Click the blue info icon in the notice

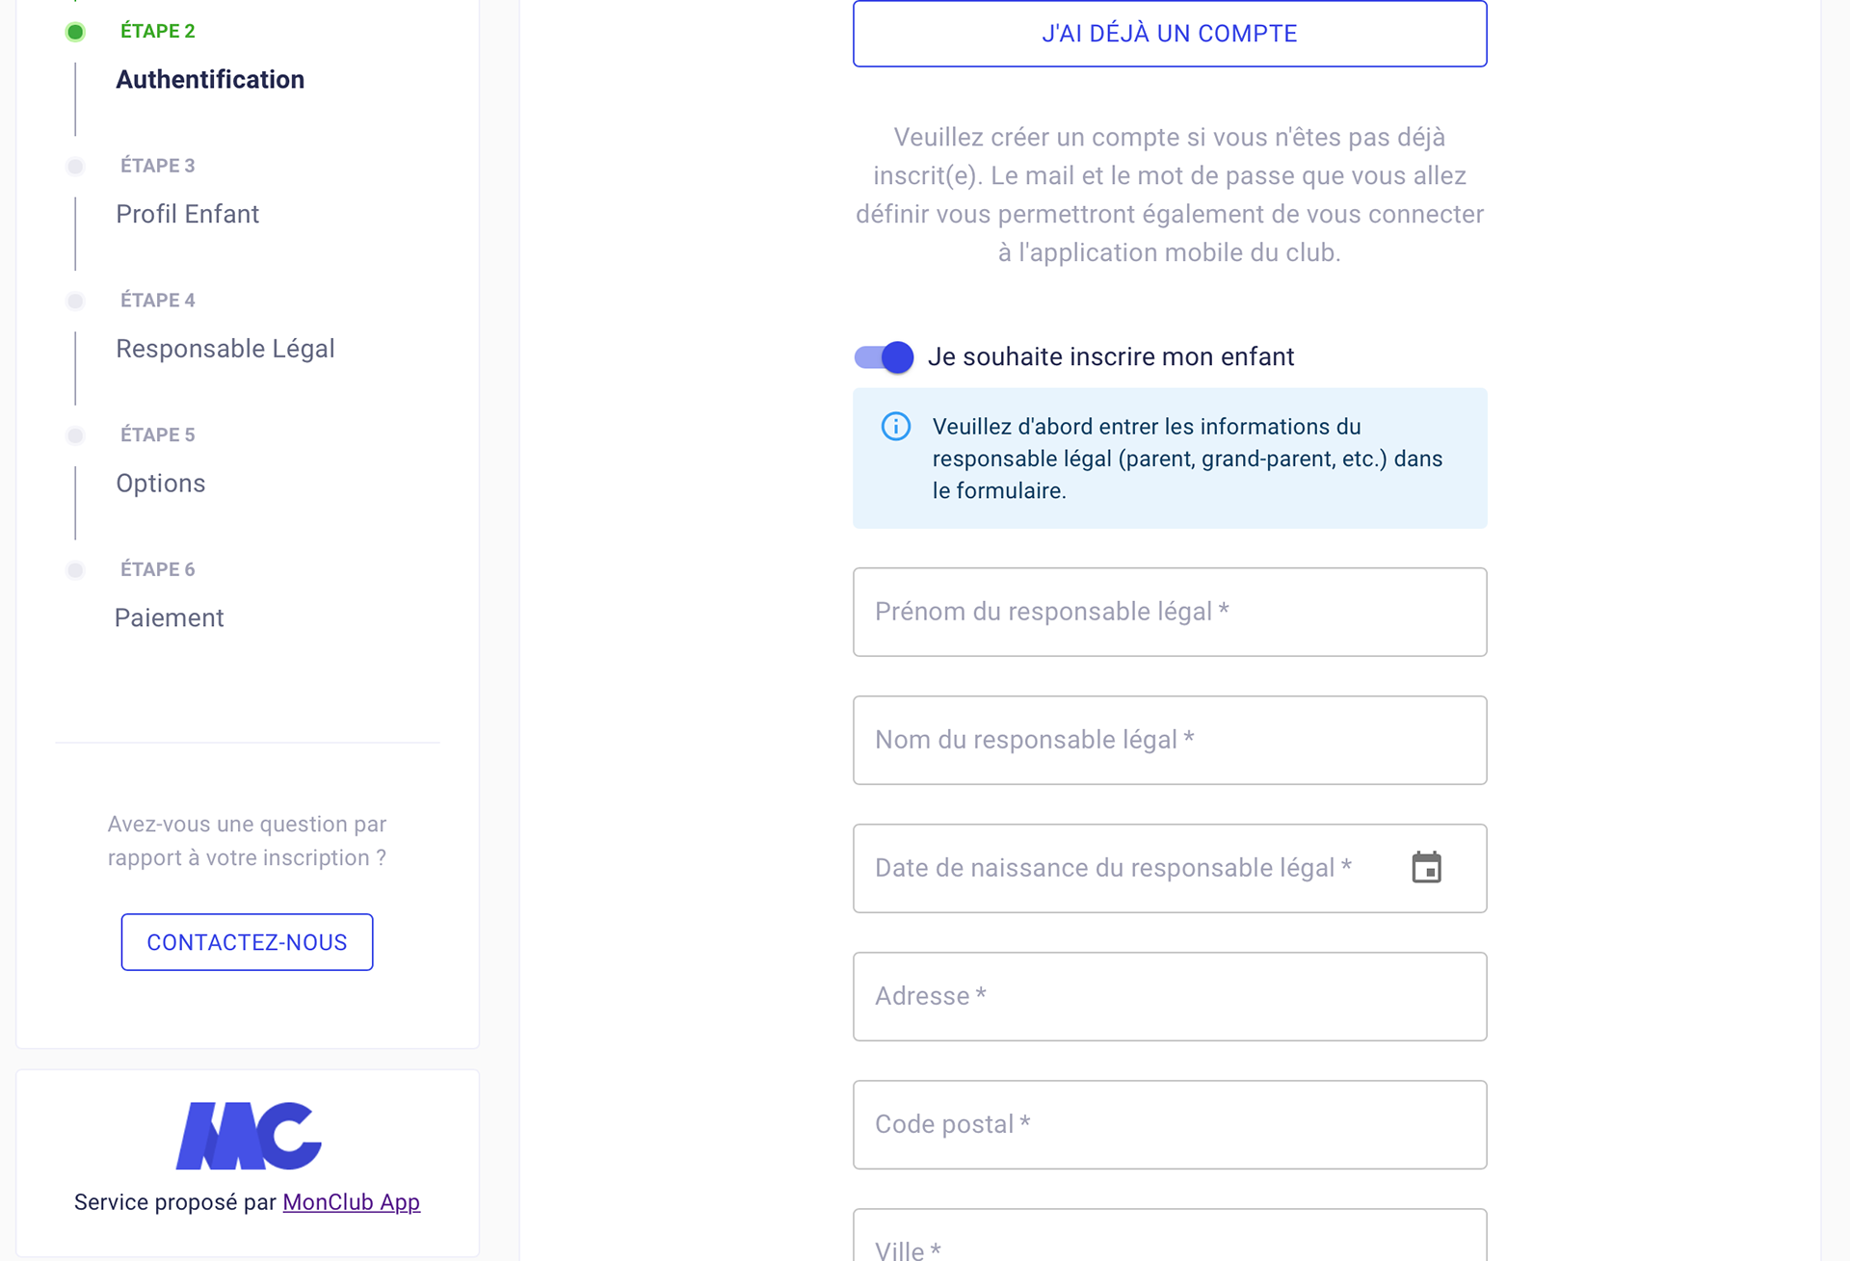coord(896,426)
